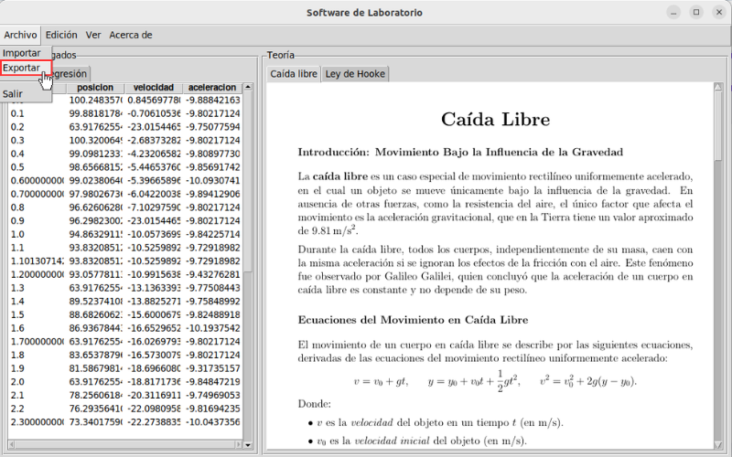
Task: Click the table's horizontal scroll-right arrow
Action: (239, 445)
